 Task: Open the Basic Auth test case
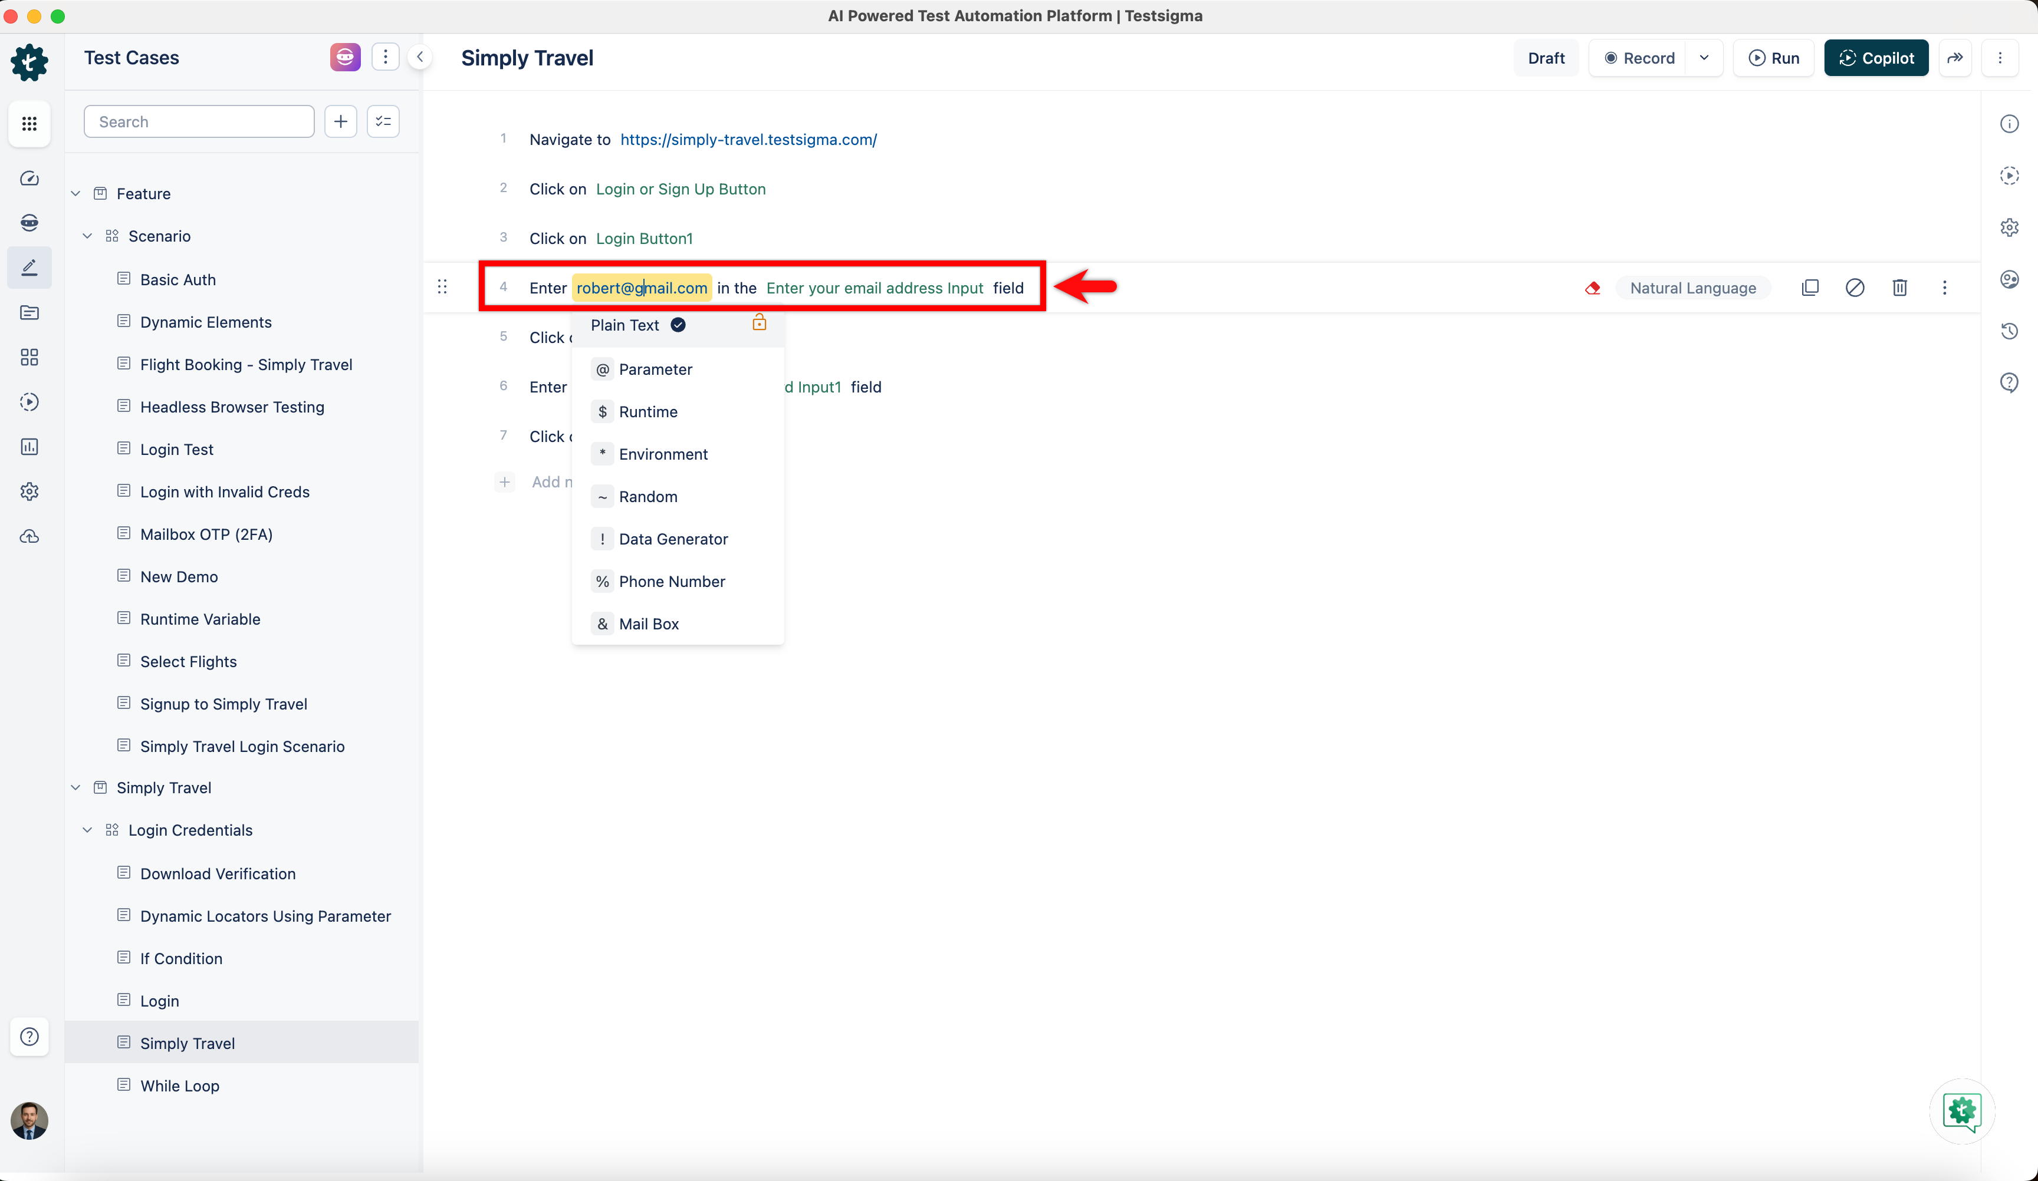[178, 280]
